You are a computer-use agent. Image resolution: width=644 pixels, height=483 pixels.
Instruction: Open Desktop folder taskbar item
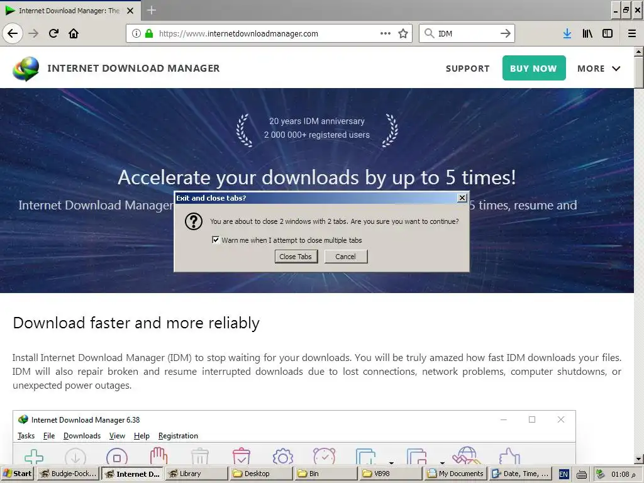[x=261, y=474]
